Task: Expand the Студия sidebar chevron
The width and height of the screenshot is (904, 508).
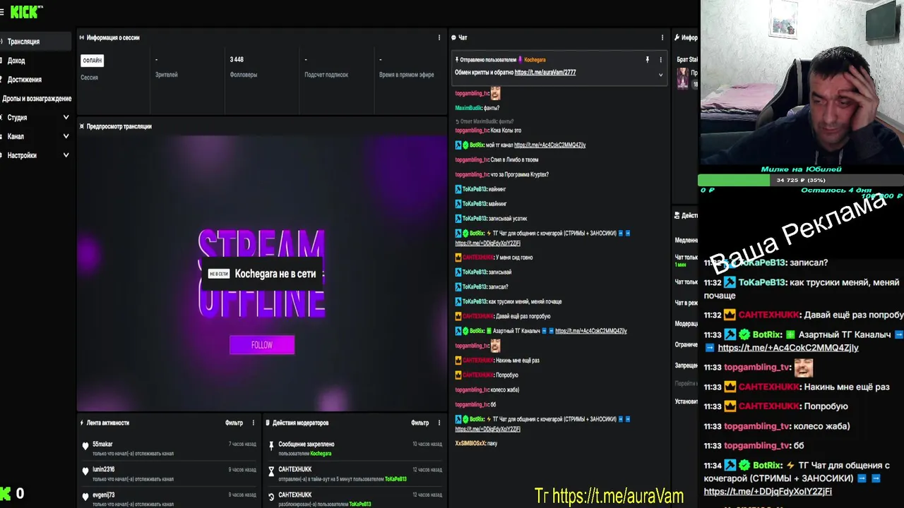Action: tap(66, 118)
